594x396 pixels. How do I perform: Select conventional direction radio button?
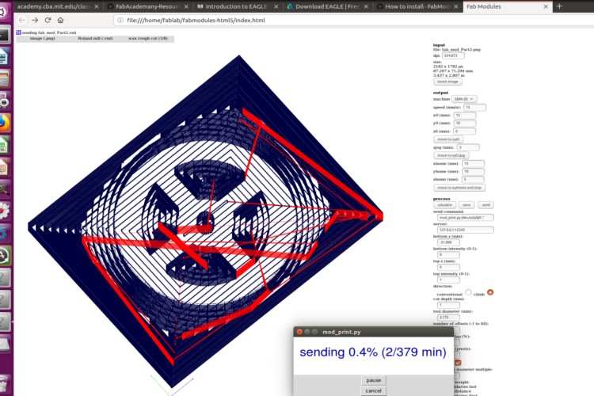tap(468, 292)
